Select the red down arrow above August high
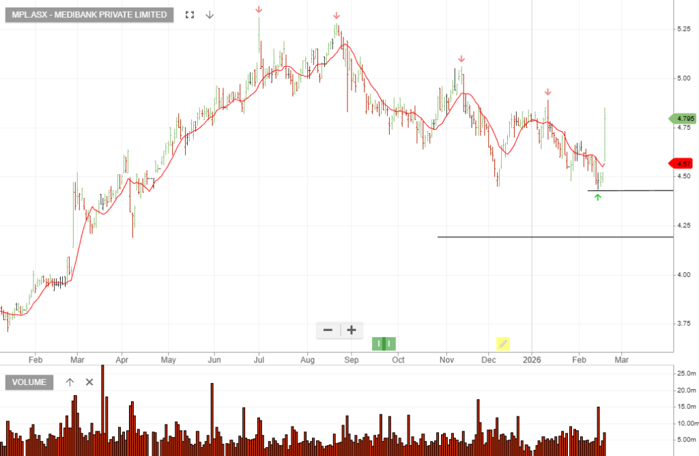The image size is (699, 456). tap(337, 16)
